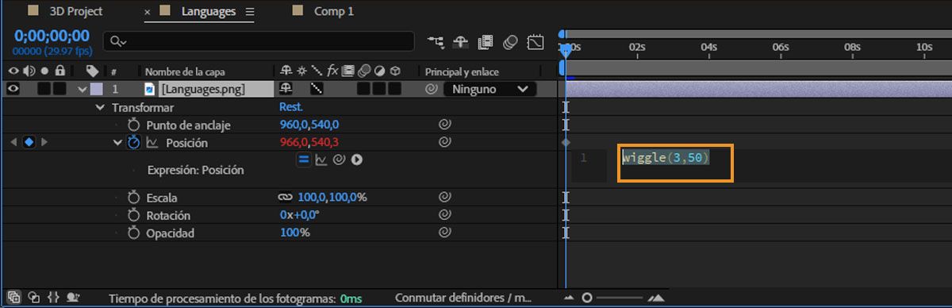Viewport: 952px width, 308px height.
Task: Toggle the motion blur switch on Languages.png
Action: click(x=363, y=89)
